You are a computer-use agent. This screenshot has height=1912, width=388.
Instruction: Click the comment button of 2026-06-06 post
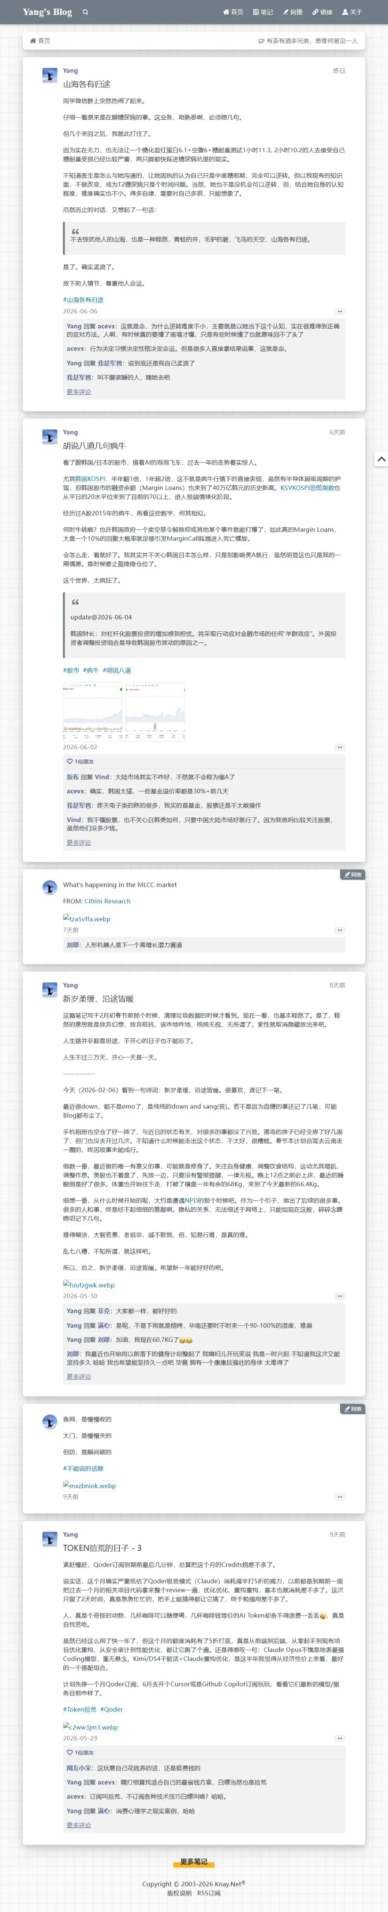[x=339, y=312]
